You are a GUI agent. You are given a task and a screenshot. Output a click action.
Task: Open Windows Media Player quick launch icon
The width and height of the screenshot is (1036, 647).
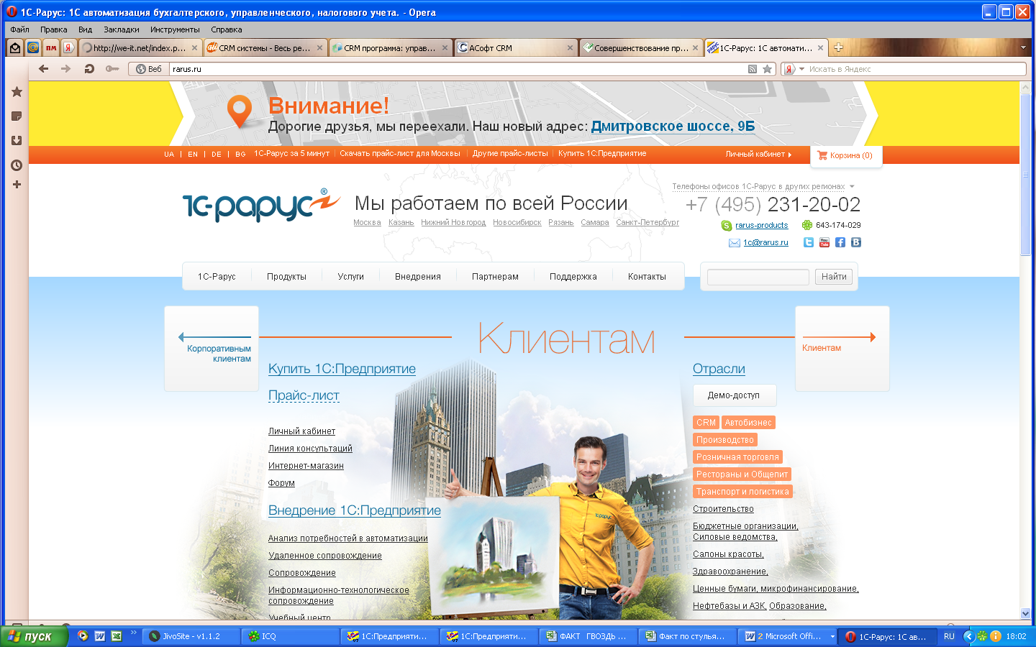pos(83,636)
